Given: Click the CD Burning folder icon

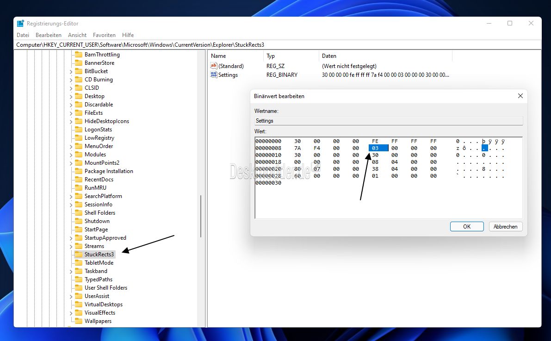Looking at the screenshot, I should 79,80.
